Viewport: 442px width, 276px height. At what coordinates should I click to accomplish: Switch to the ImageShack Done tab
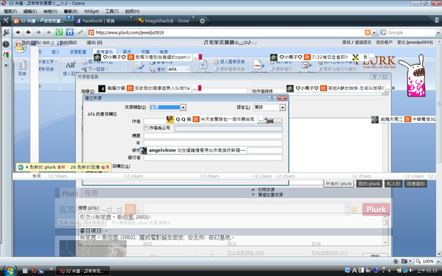click(x=166, y=21)
